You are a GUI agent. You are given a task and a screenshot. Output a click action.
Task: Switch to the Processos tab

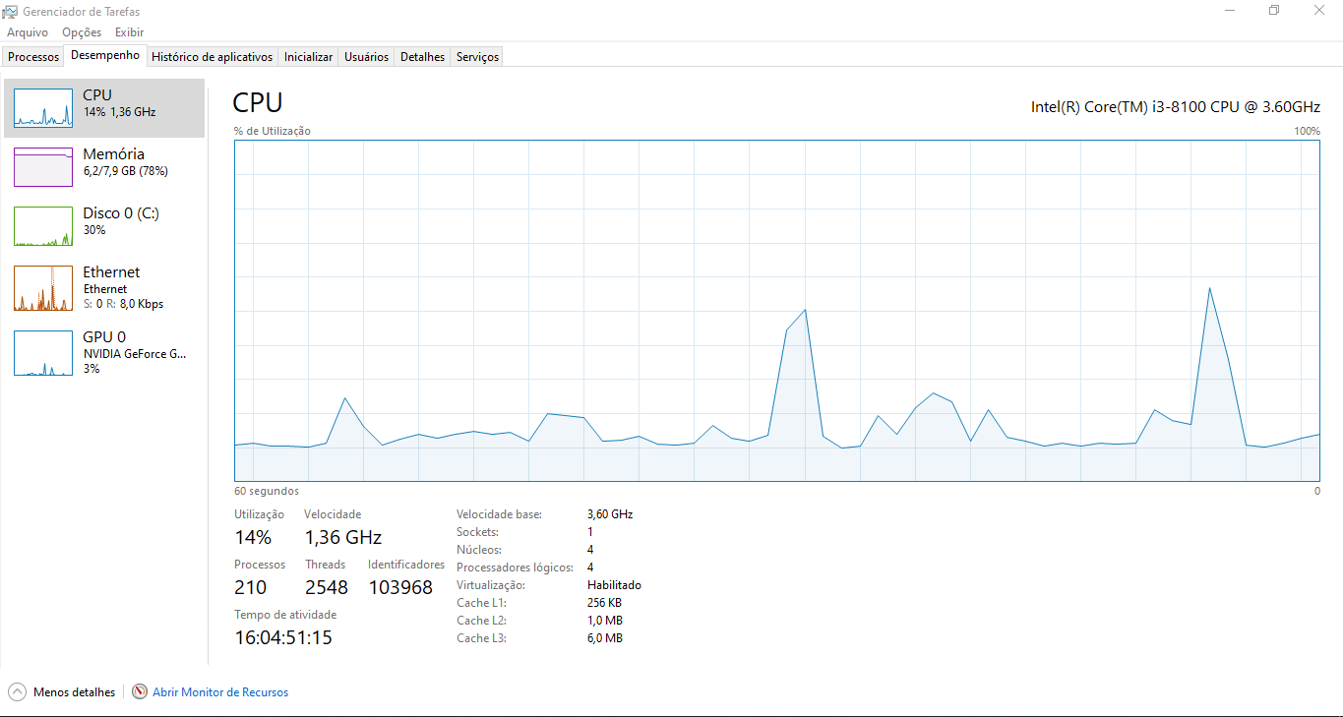click(x=33, y=57)
